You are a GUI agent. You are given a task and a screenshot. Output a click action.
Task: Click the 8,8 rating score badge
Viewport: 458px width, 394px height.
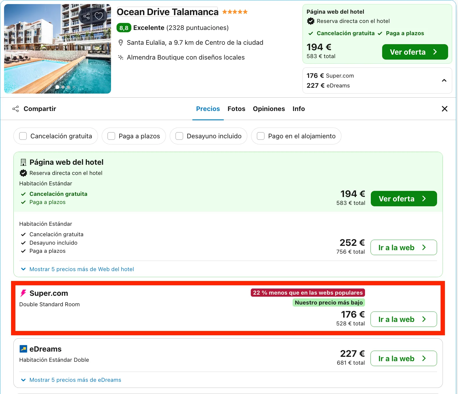[124, 28]
